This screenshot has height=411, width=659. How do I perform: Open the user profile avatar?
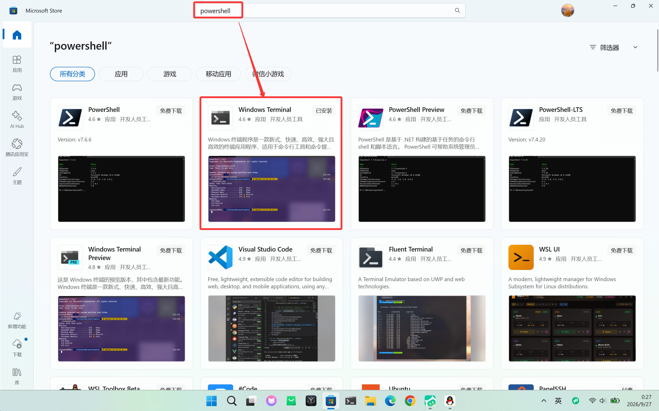[x=568, y=10]
